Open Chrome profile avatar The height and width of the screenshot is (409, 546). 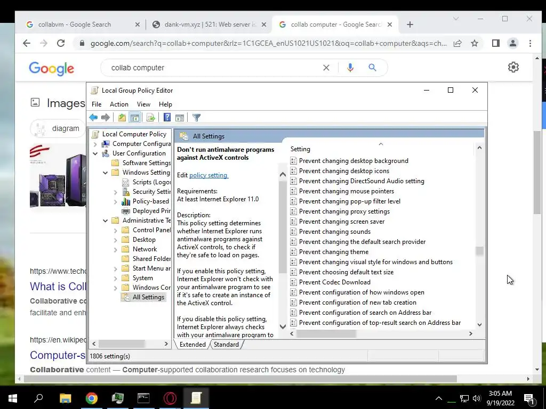coord(512,43)
